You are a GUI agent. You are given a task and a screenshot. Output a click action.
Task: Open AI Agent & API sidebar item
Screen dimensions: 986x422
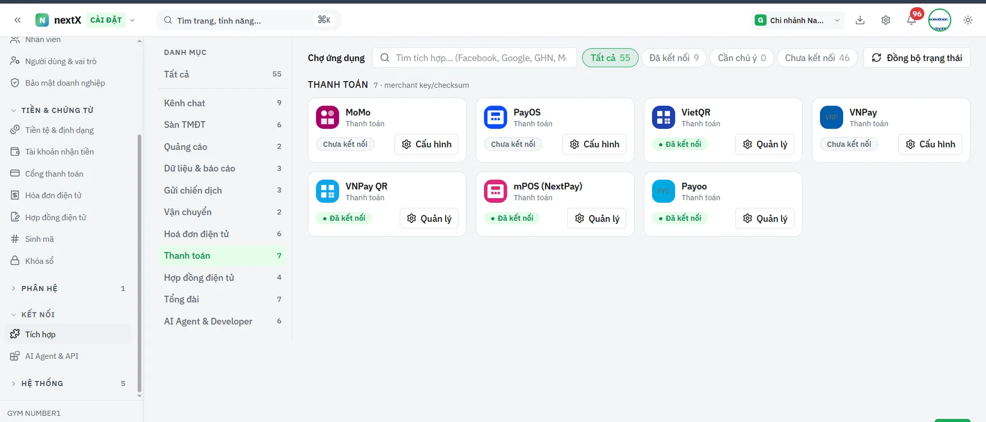click(x=68, y=356)
